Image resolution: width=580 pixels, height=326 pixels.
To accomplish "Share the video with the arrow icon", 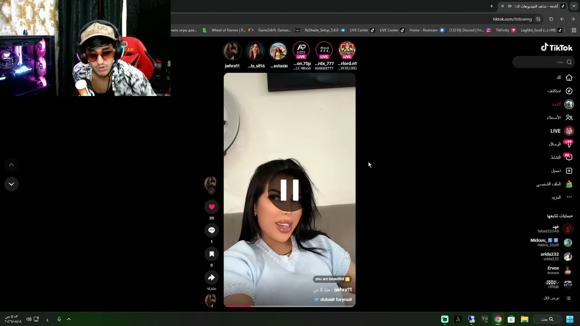I will click(211, 278).
